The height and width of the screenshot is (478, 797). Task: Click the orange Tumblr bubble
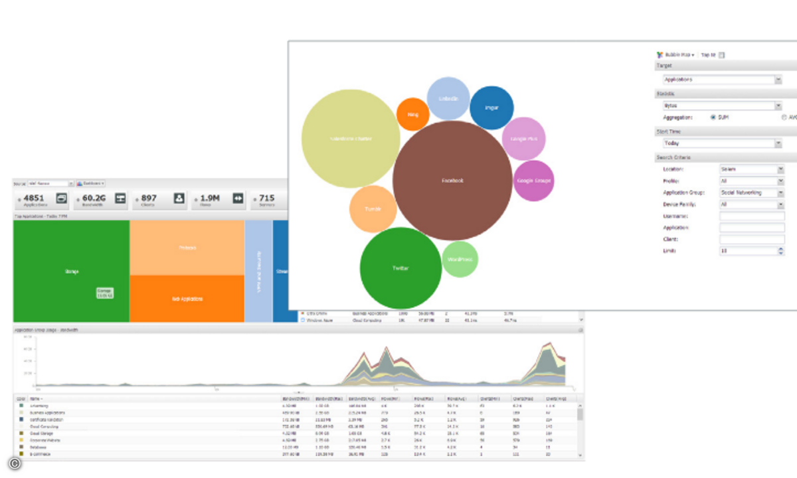[x=373, y=209]
